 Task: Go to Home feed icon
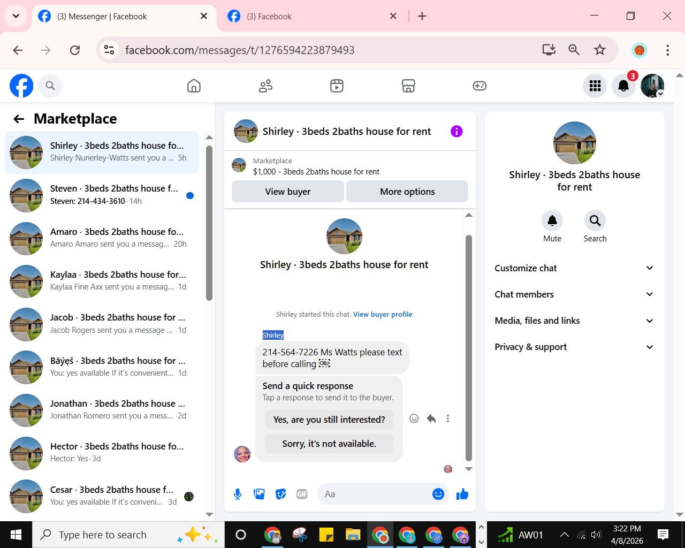(x=194, y=86)
